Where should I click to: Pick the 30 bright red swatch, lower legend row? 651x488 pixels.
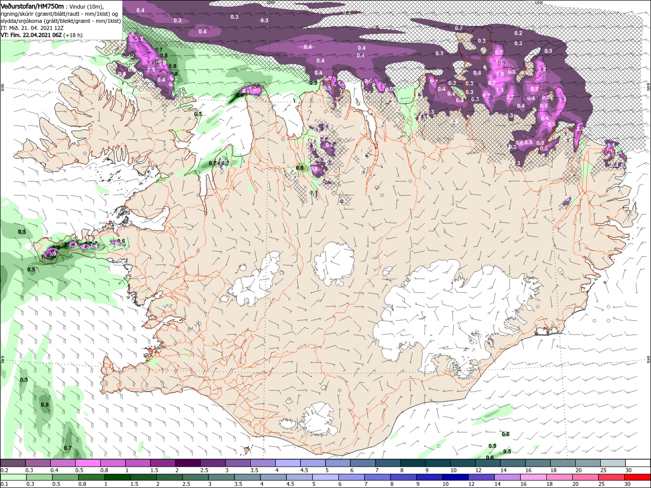pyautogui.click(x=638, y=477)
